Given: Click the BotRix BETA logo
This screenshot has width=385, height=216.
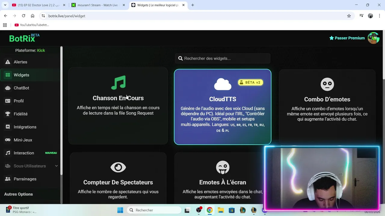Looking at the screenshot, I should click(24, 38).
